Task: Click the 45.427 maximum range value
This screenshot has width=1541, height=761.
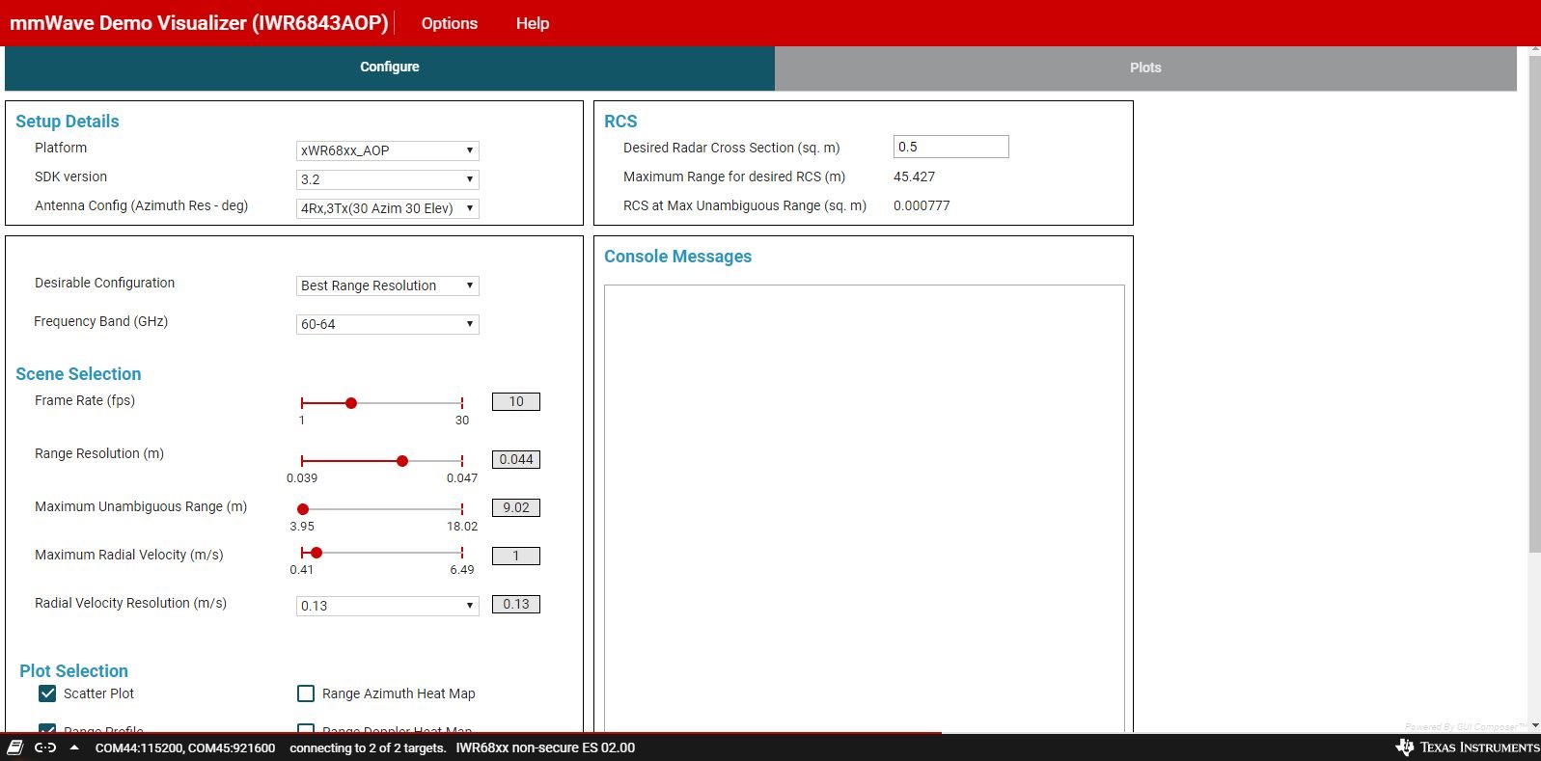Action: [914, 177]
